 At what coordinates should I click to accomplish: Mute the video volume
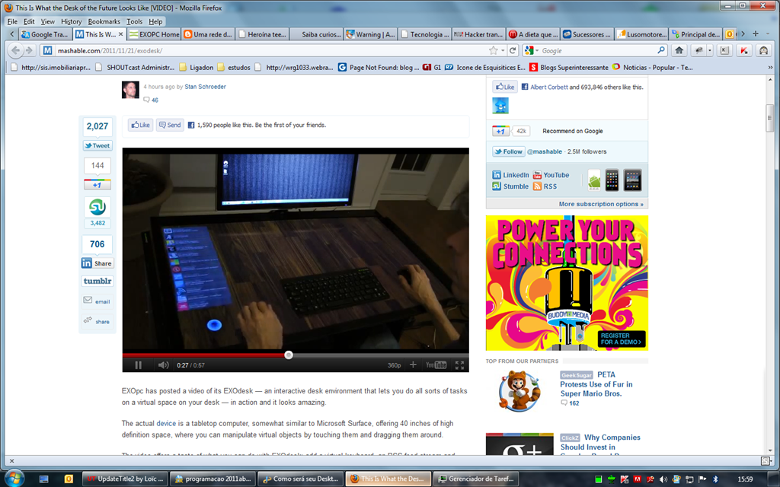(x=163, y=365)
